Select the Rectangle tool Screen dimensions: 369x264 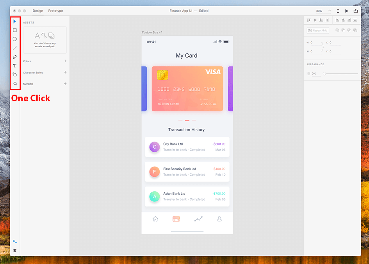(x=15, y=30)
